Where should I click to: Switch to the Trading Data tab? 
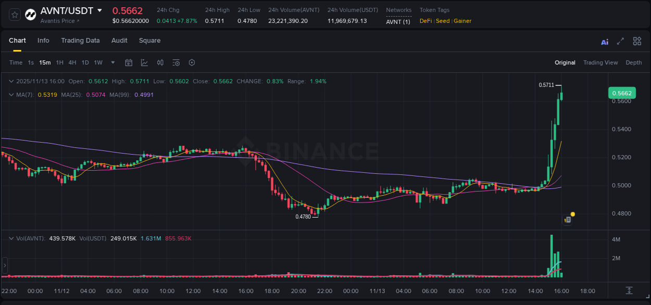pos(80,40)
